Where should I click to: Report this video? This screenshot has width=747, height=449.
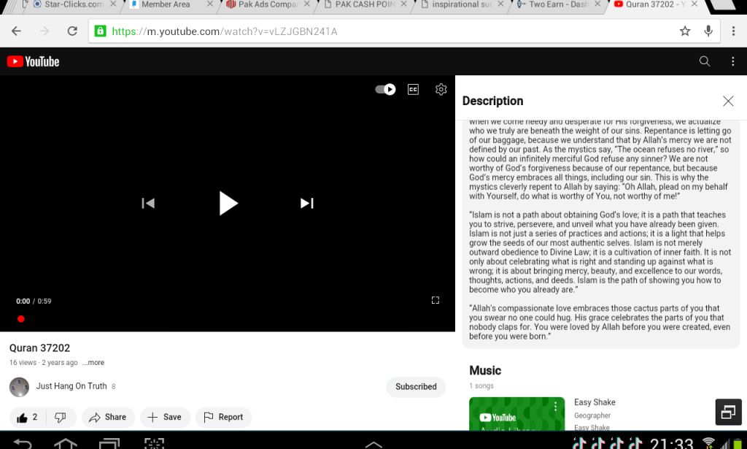click(x=223, y=417)
